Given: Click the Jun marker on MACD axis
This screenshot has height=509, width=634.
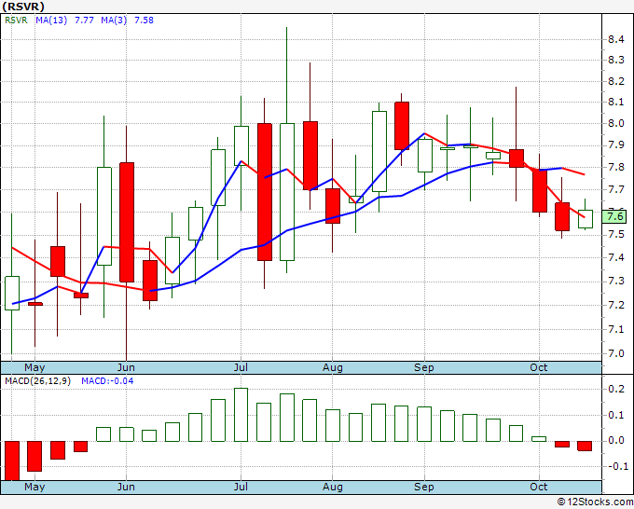Looking at the screenshot, I should pyautogui.click(x=126, y=487).
